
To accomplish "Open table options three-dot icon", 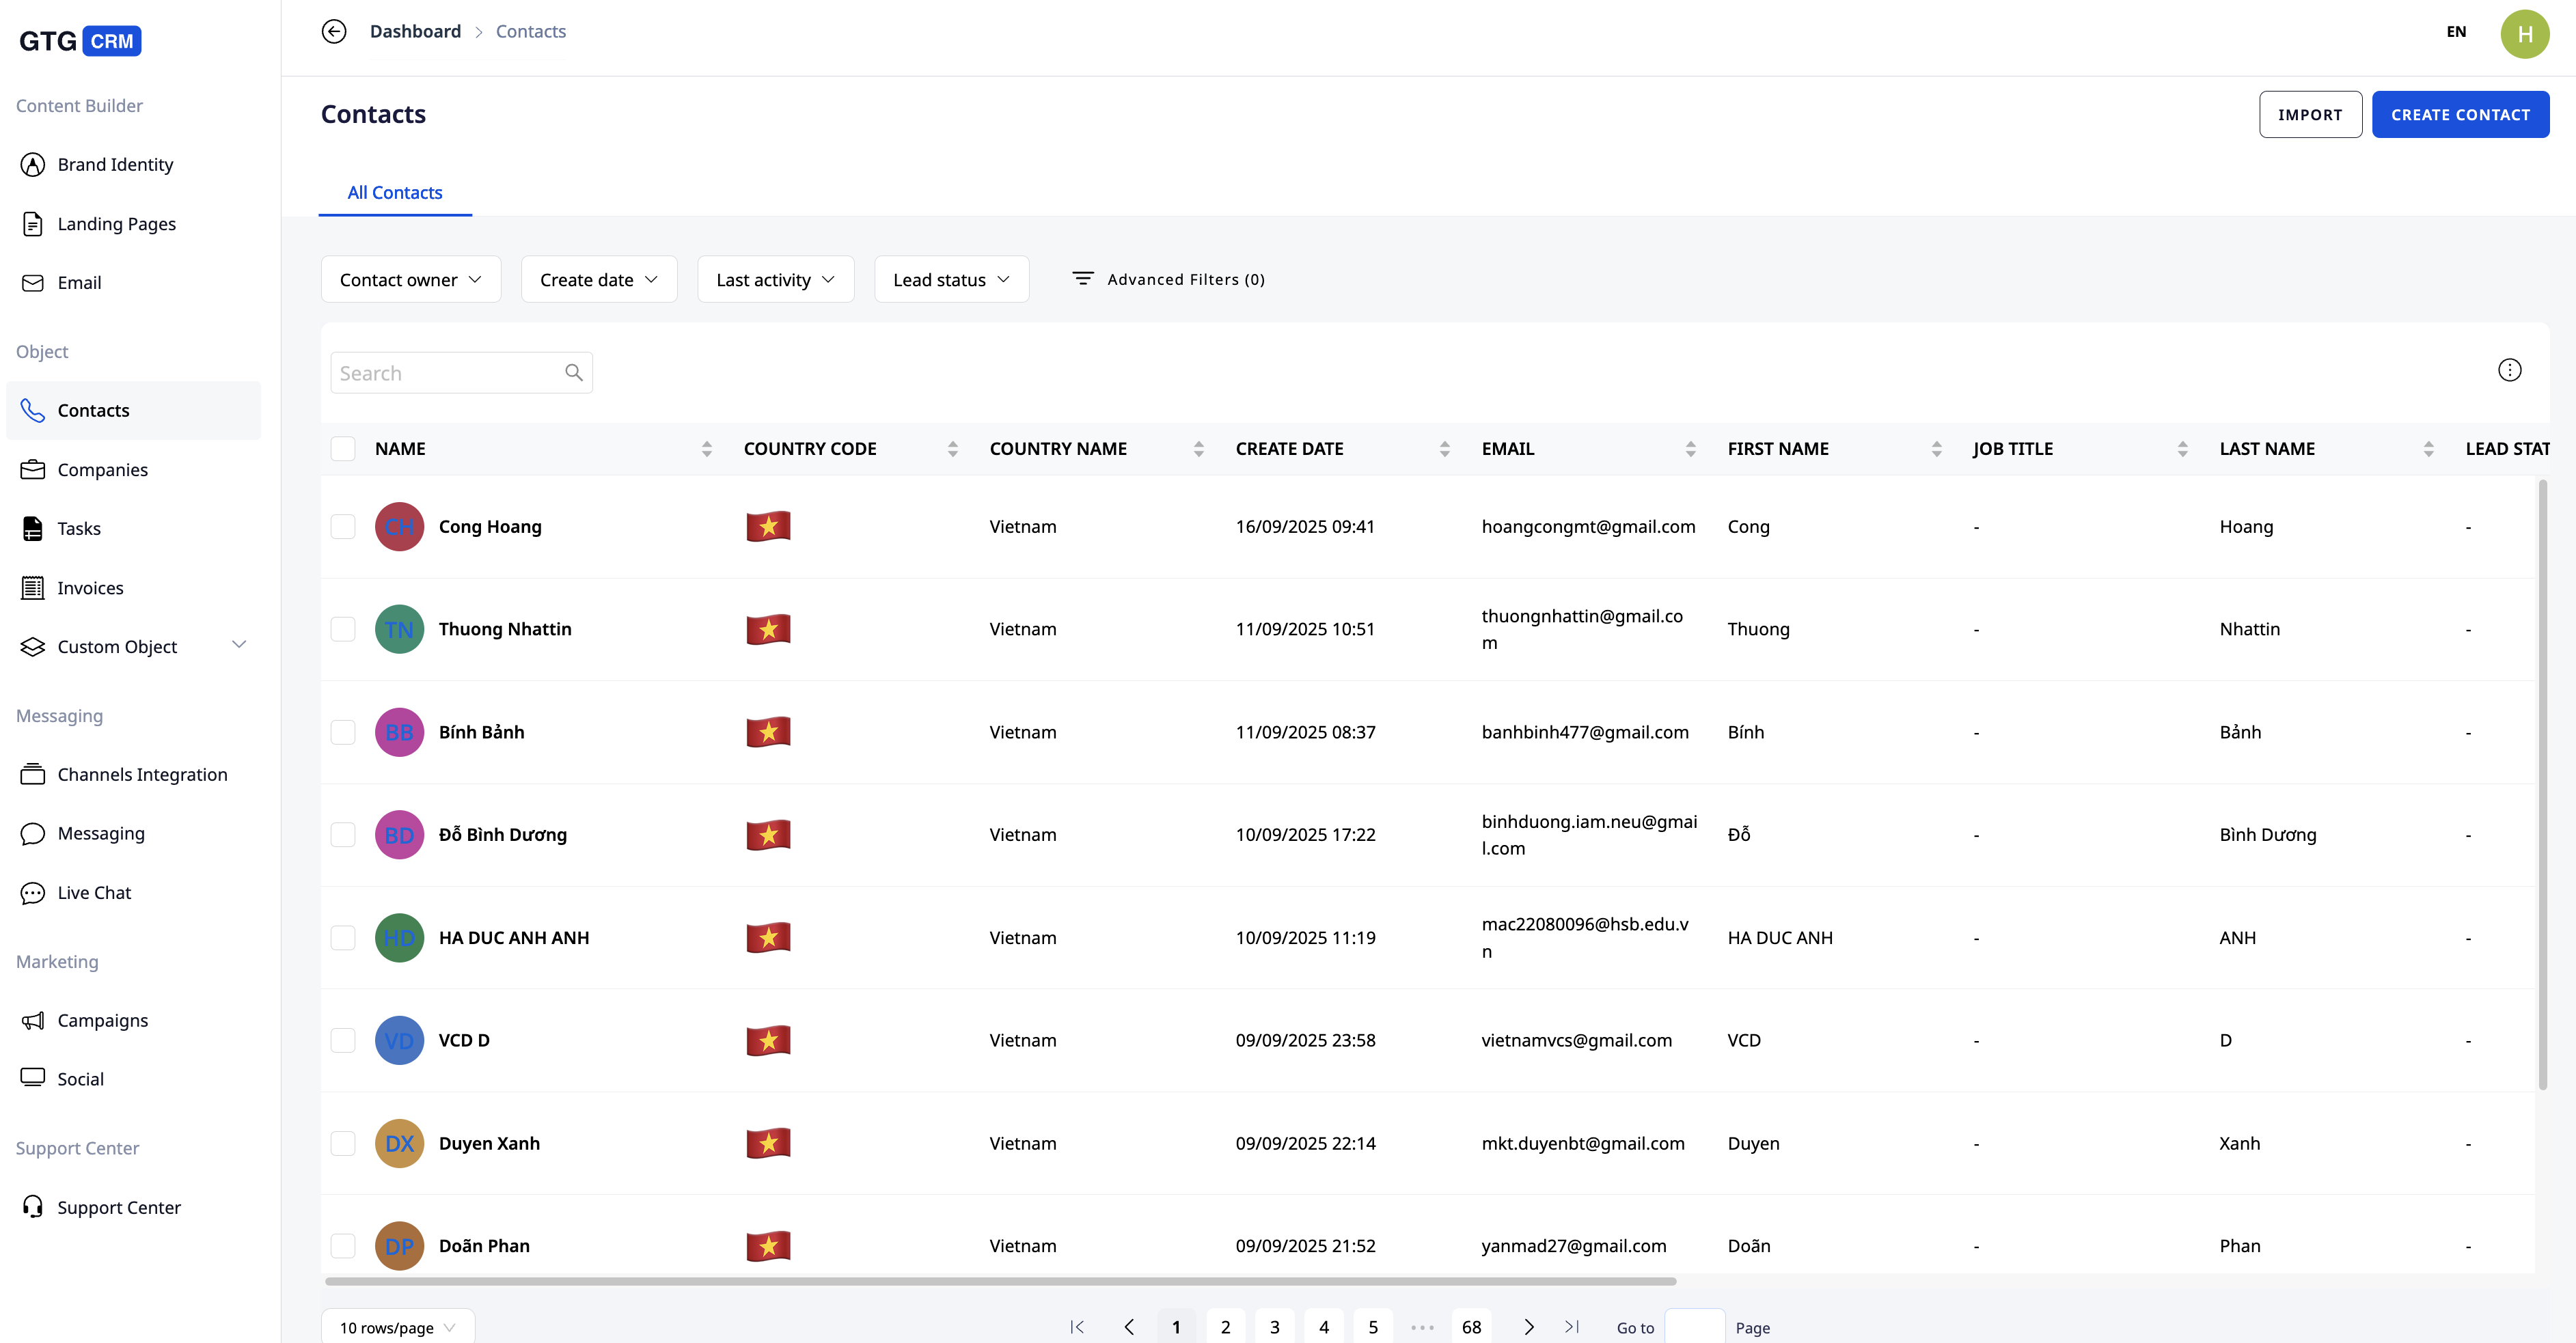I will point(2509,370).
